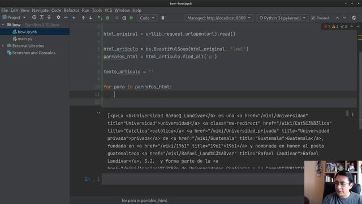Viewport: 362px width, 204px height.
Task: Open the Help menu
Action: click(x=137, y=10)
